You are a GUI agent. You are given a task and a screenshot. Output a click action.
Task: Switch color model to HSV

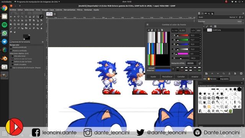(199, 31)
